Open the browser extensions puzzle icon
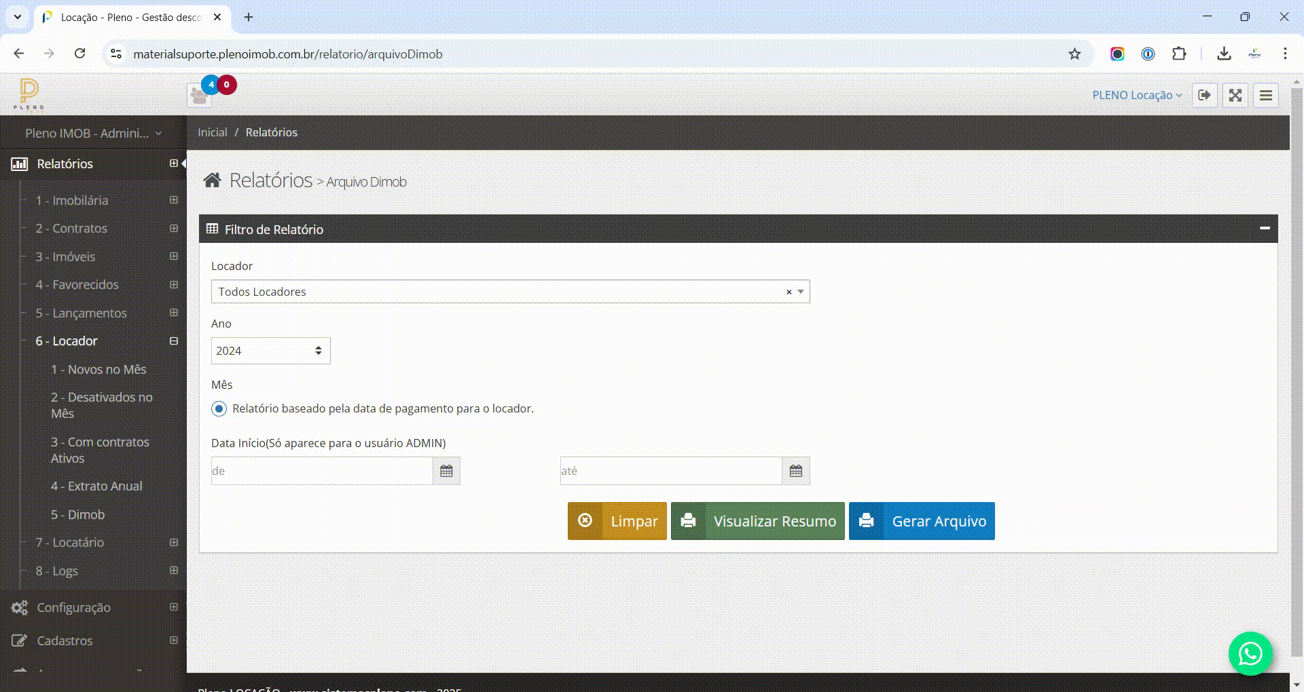The height and width of the screenshot is (692, 1304). pyautogui.click(x=1179, y=54)
